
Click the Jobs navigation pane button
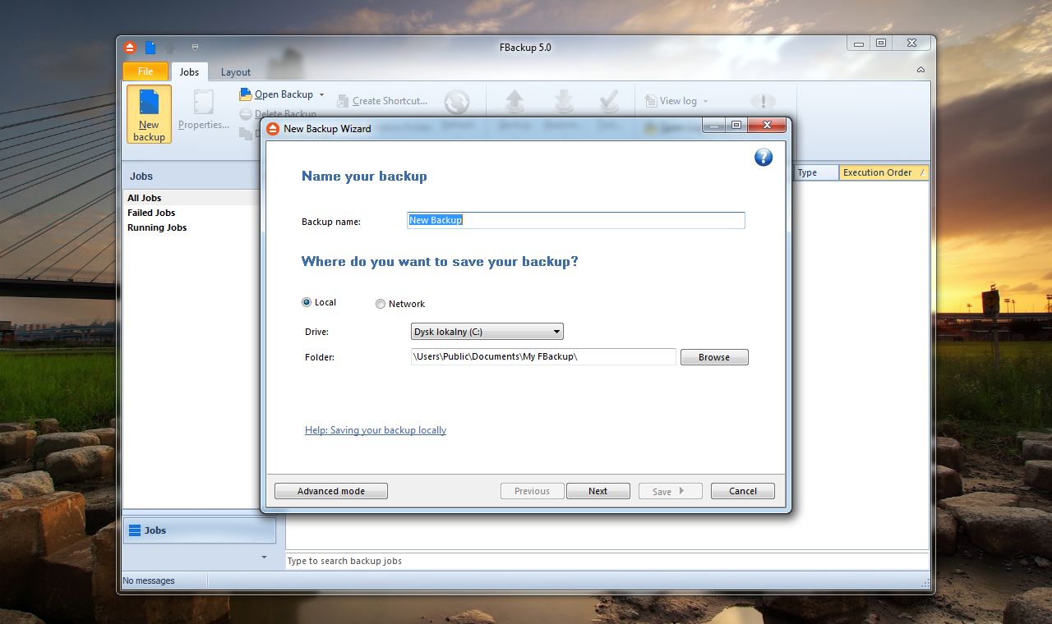click(200, 530)
